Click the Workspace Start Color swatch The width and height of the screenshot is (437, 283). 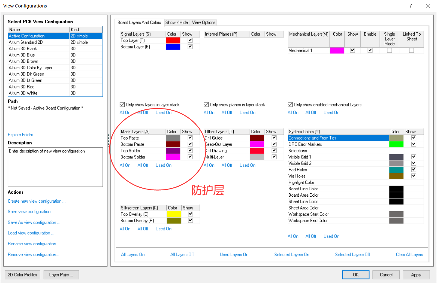[396, 214]
